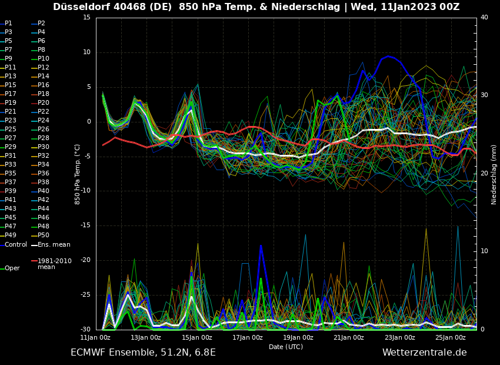
Task: Click the Wetterzentrale.de text
Action: click(x=424, y=353)
